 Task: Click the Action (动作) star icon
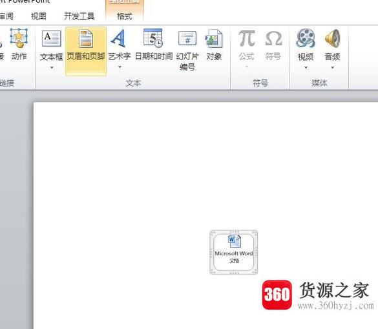19,38
